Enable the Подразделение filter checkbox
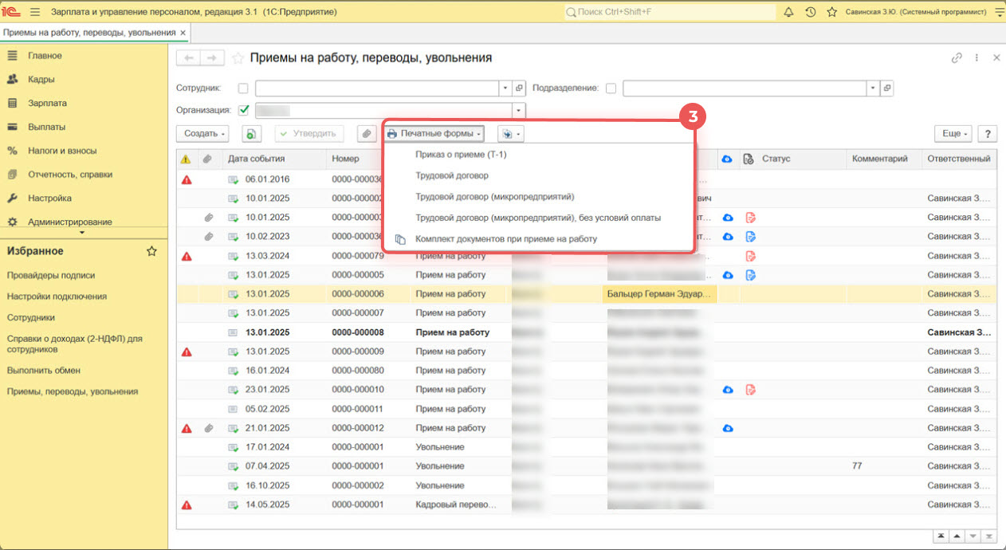 [x=611, y=88]
